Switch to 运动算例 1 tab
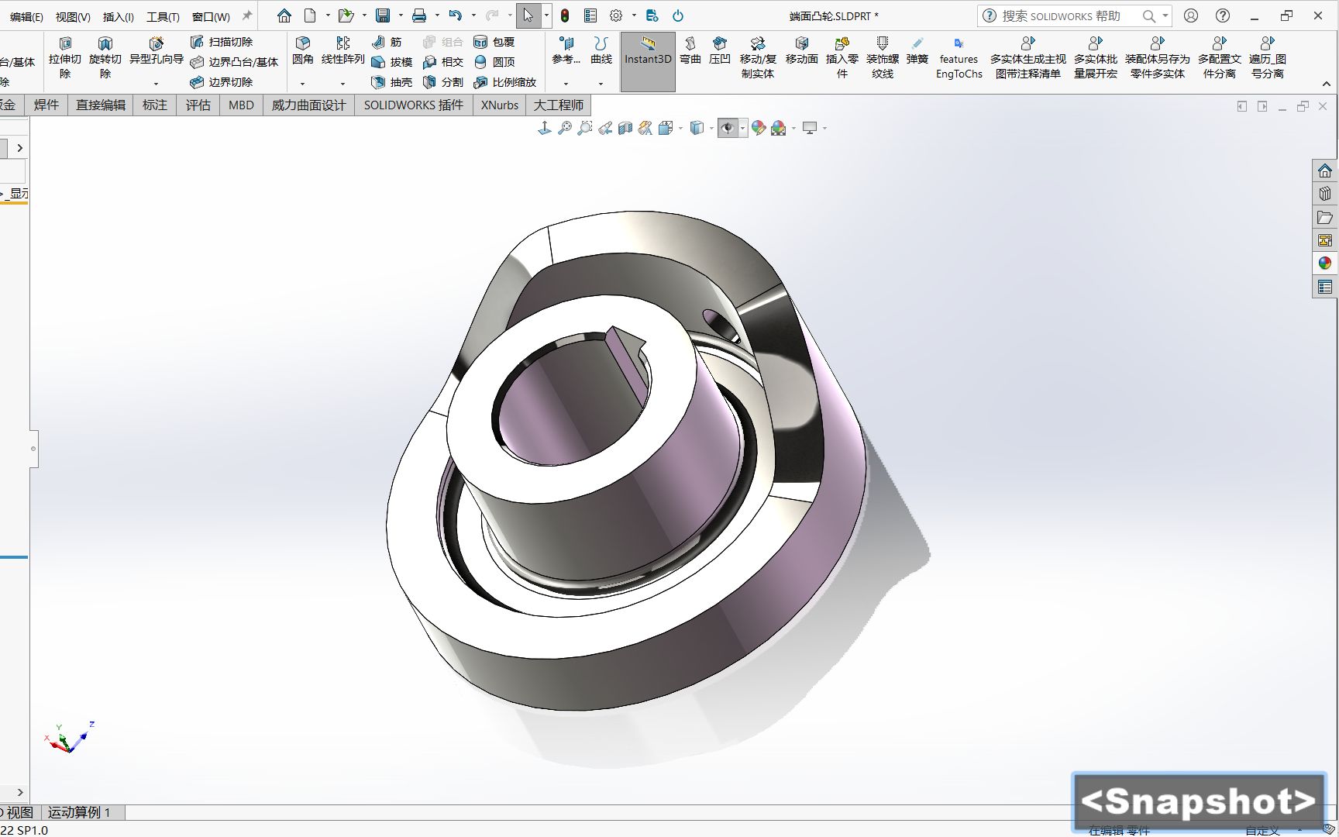The width and height of the screenshot is (1339, 837). point(81,812)
